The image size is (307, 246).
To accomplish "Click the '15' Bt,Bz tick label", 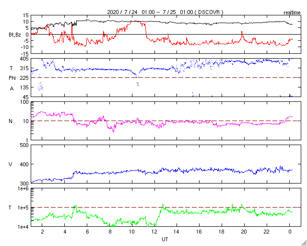I will [x=26, y=16].
